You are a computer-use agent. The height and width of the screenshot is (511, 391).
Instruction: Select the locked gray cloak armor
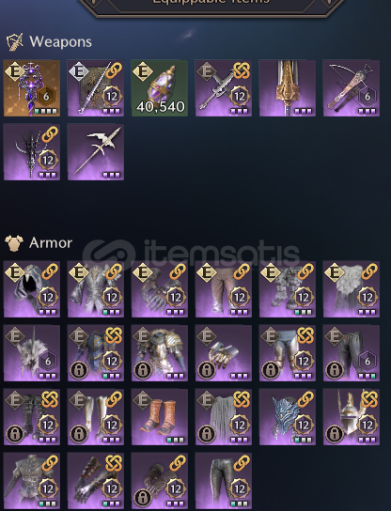[224, 417]
